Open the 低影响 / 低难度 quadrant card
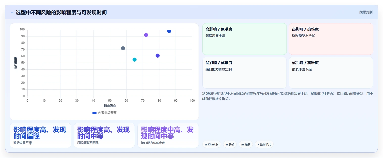Image resolution: width=383 pixels, height=158 pixels. pyautogui.click(x=245, y=73)
